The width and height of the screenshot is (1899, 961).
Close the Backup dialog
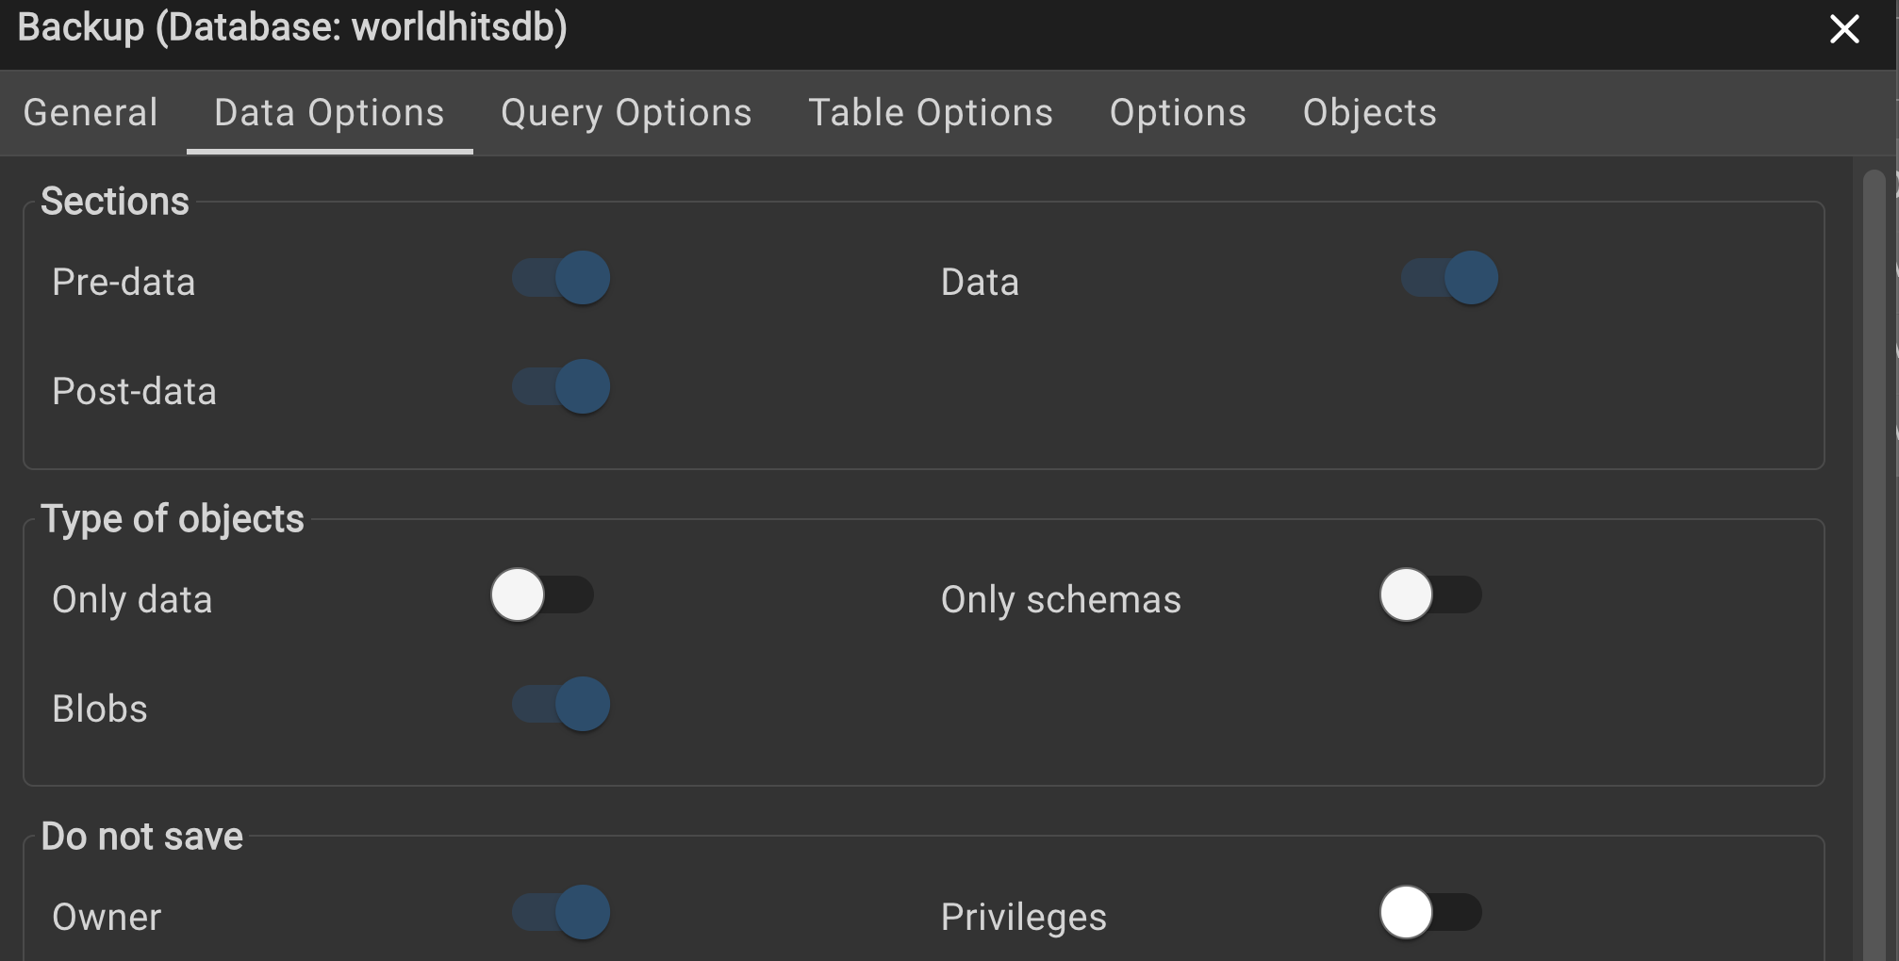(x=1844, y=29)
